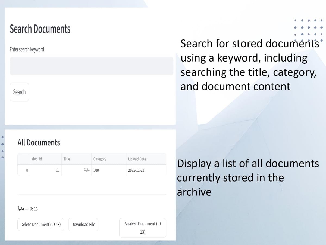
Task: Analyze Document (ID 13) button
Action: pos(143,228)
